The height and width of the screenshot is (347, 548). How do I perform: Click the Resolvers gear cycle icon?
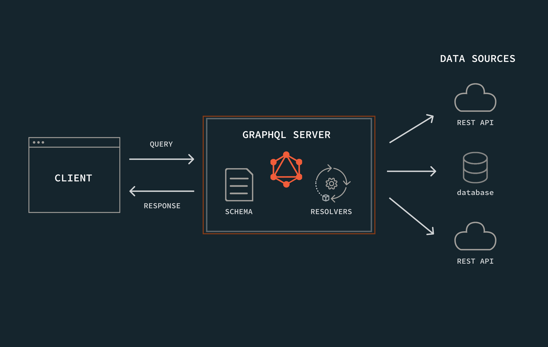click(333, 183)
